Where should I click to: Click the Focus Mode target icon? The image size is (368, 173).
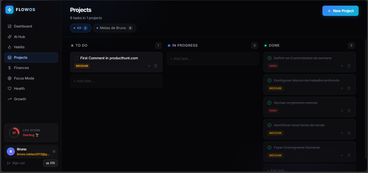click(9, 78)
